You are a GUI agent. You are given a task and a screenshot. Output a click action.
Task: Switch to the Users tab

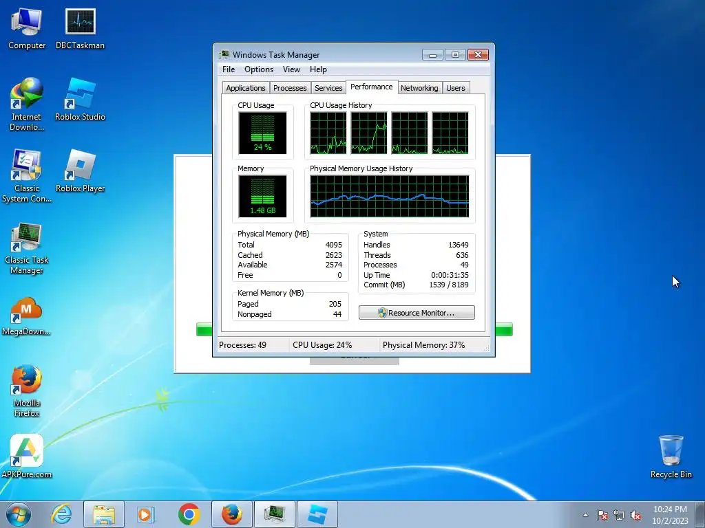[x=456, y=88]
